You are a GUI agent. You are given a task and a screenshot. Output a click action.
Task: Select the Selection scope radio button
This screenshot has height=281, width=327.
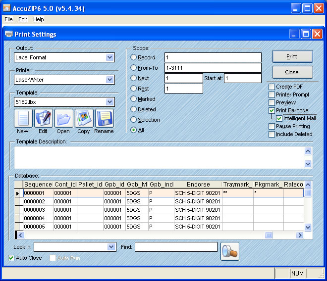133,120
